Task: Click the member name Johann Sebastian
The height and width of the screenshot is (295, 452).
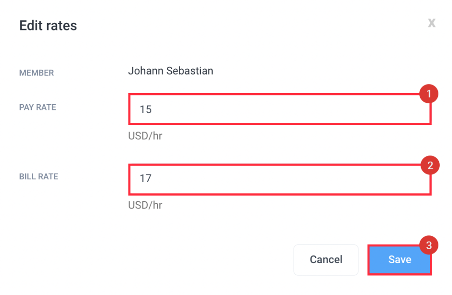Action: tap(170, 71)
